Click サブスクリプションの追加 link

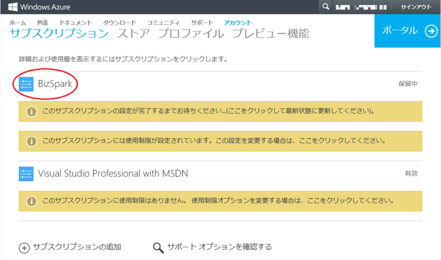click(77, 247)
